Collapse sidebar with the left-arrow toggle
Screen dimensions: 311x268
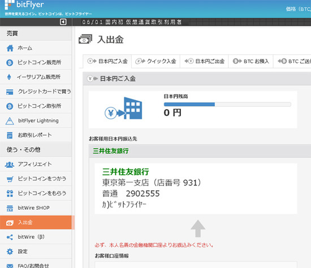[63, 22]
